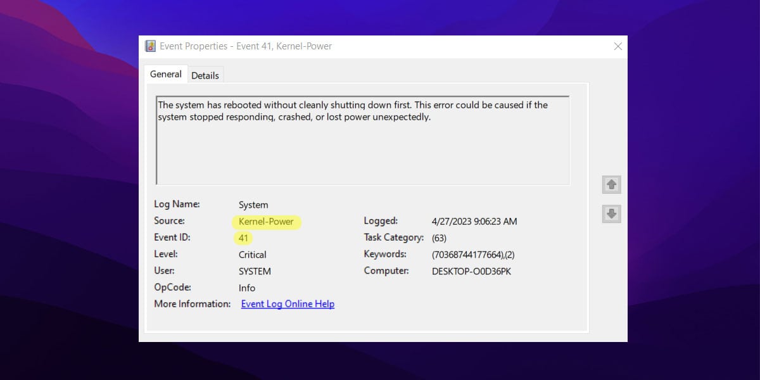Click the up arrow to view previous event
Image resolution: width=760 pixels, height=380 pixels.
point(611,184)
